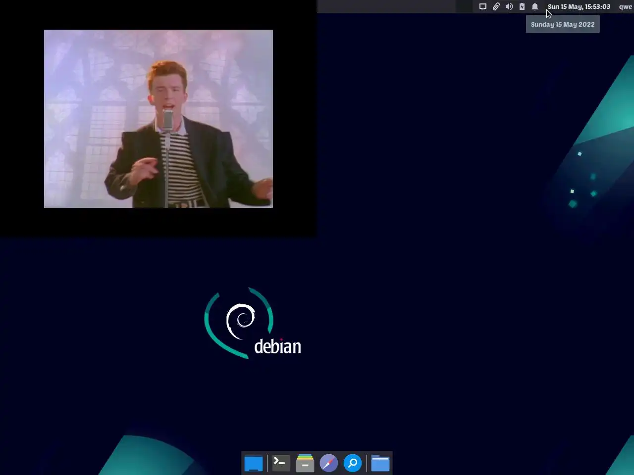Viewport: 634px width, 475px height.
Task: Open the web browser compass icon
Action: (328, 463)
